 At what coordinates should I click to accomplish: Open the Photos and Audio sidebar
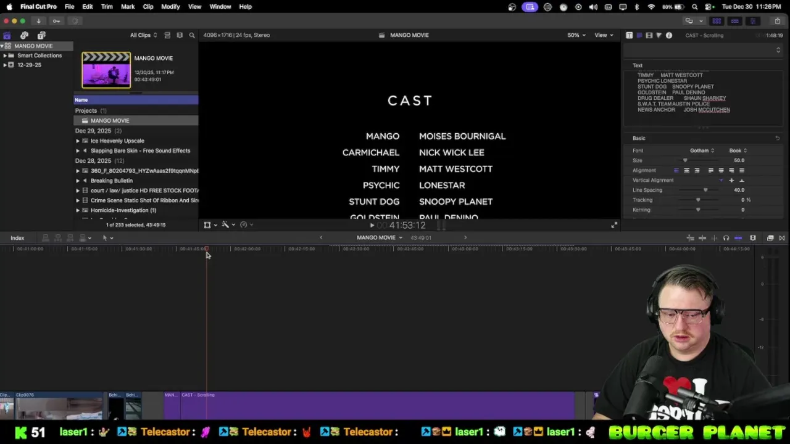click(x=24, y=35)
